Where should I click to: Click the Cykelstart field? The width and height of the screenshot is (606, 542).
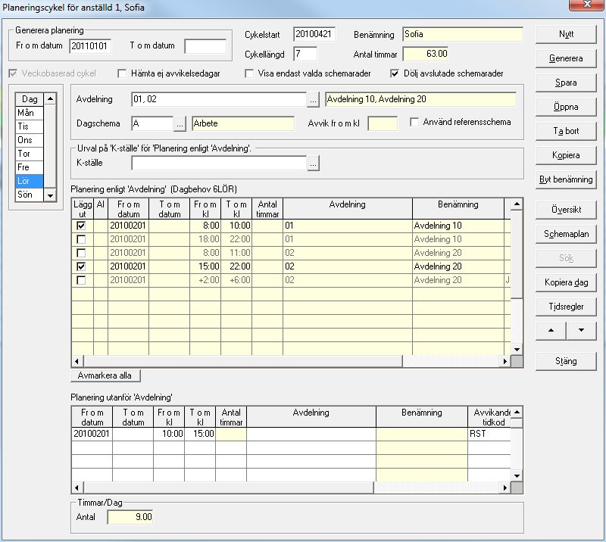pyautogui.click(x=314, y=34)
